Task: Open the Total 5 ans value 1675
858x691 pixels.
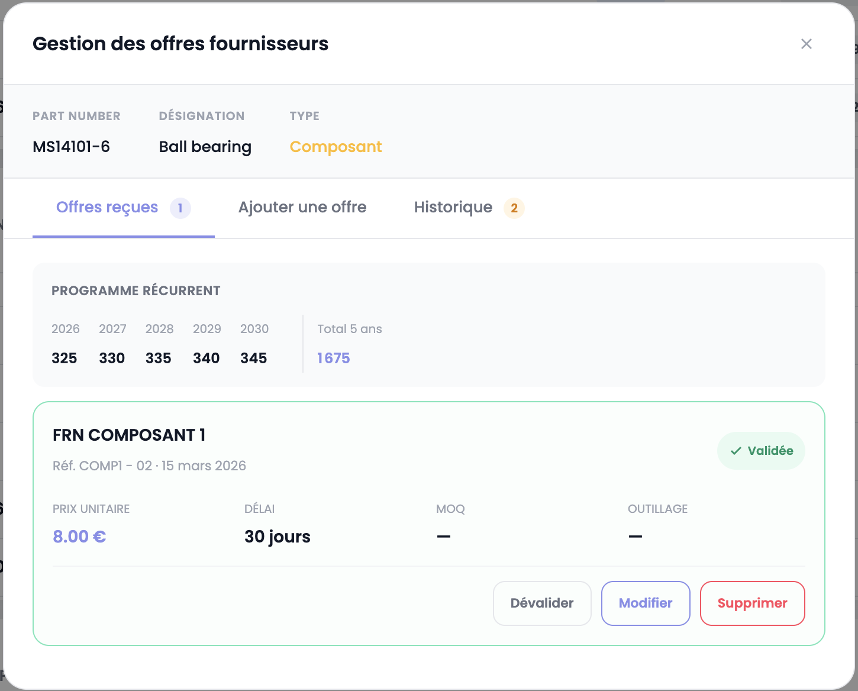Action: (x=333, y=358)
